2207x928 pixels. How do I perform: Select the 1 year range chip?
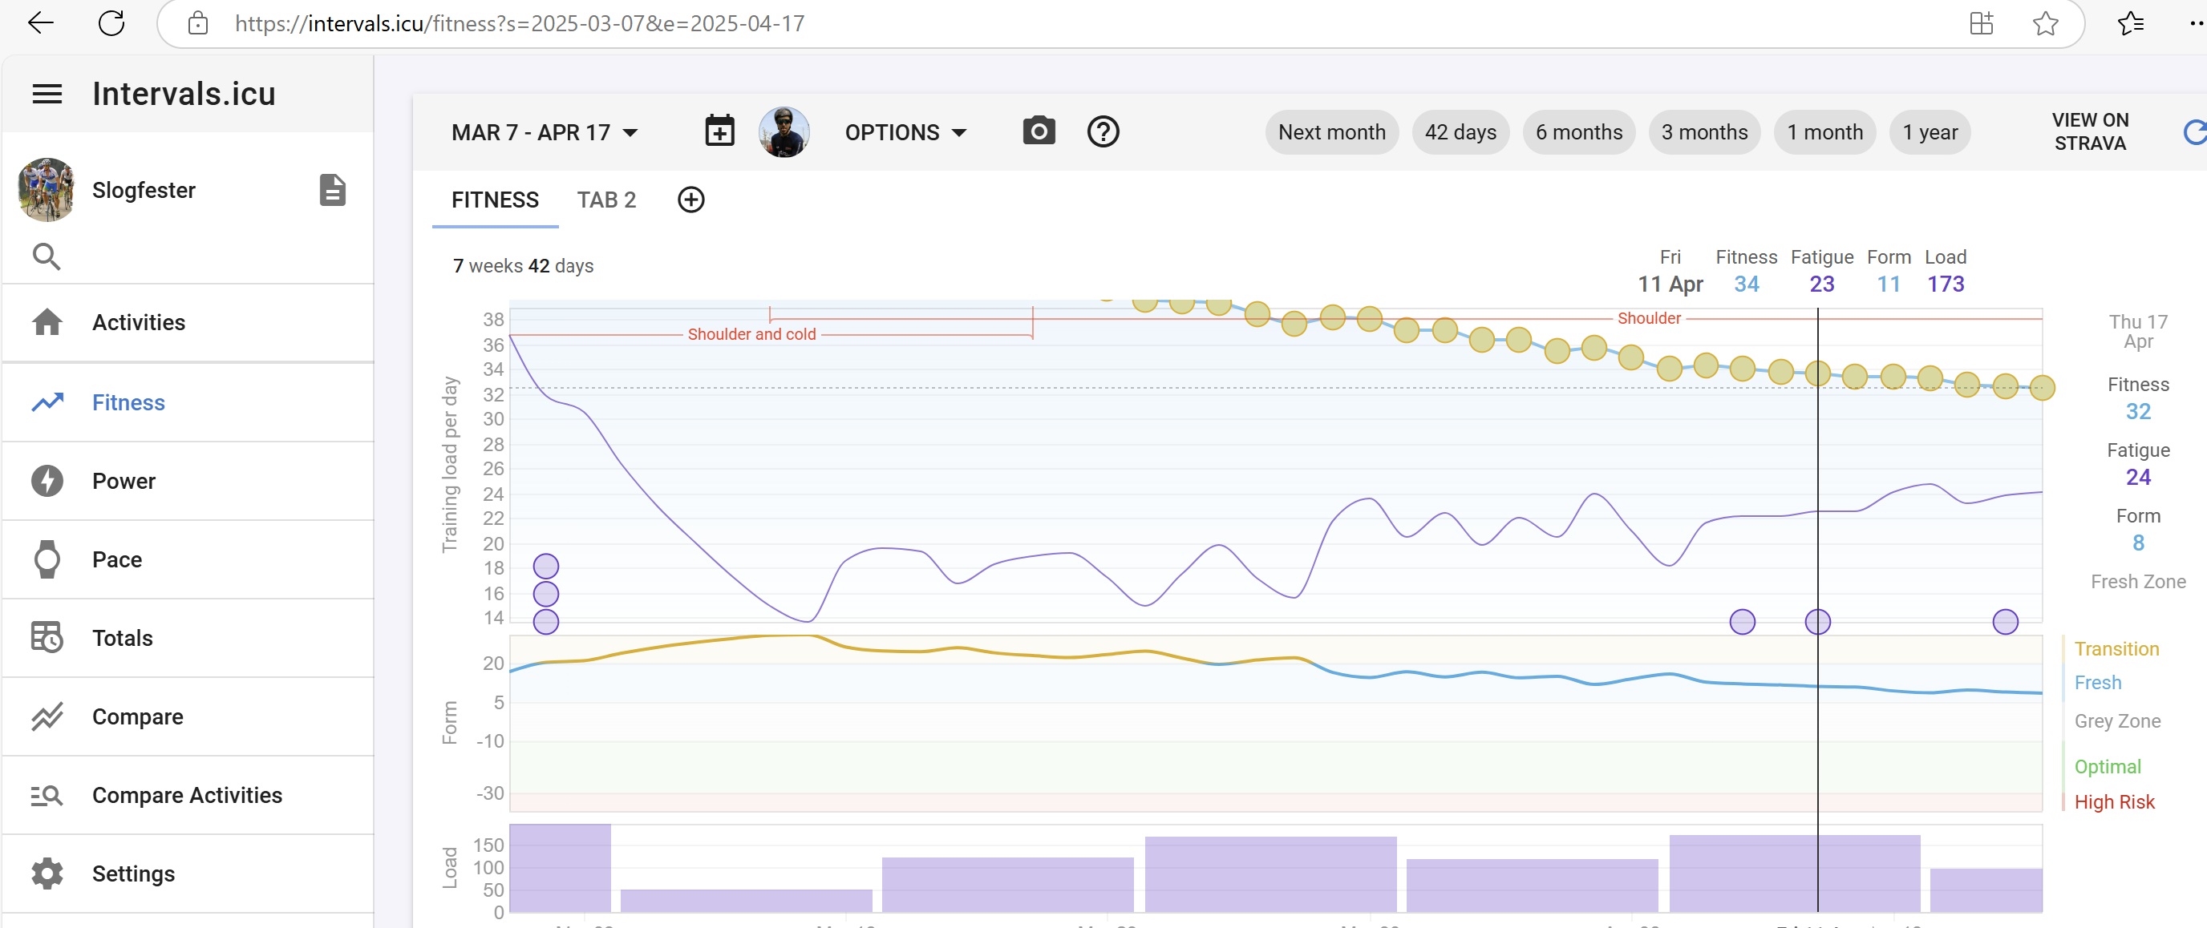[1930, 132]
